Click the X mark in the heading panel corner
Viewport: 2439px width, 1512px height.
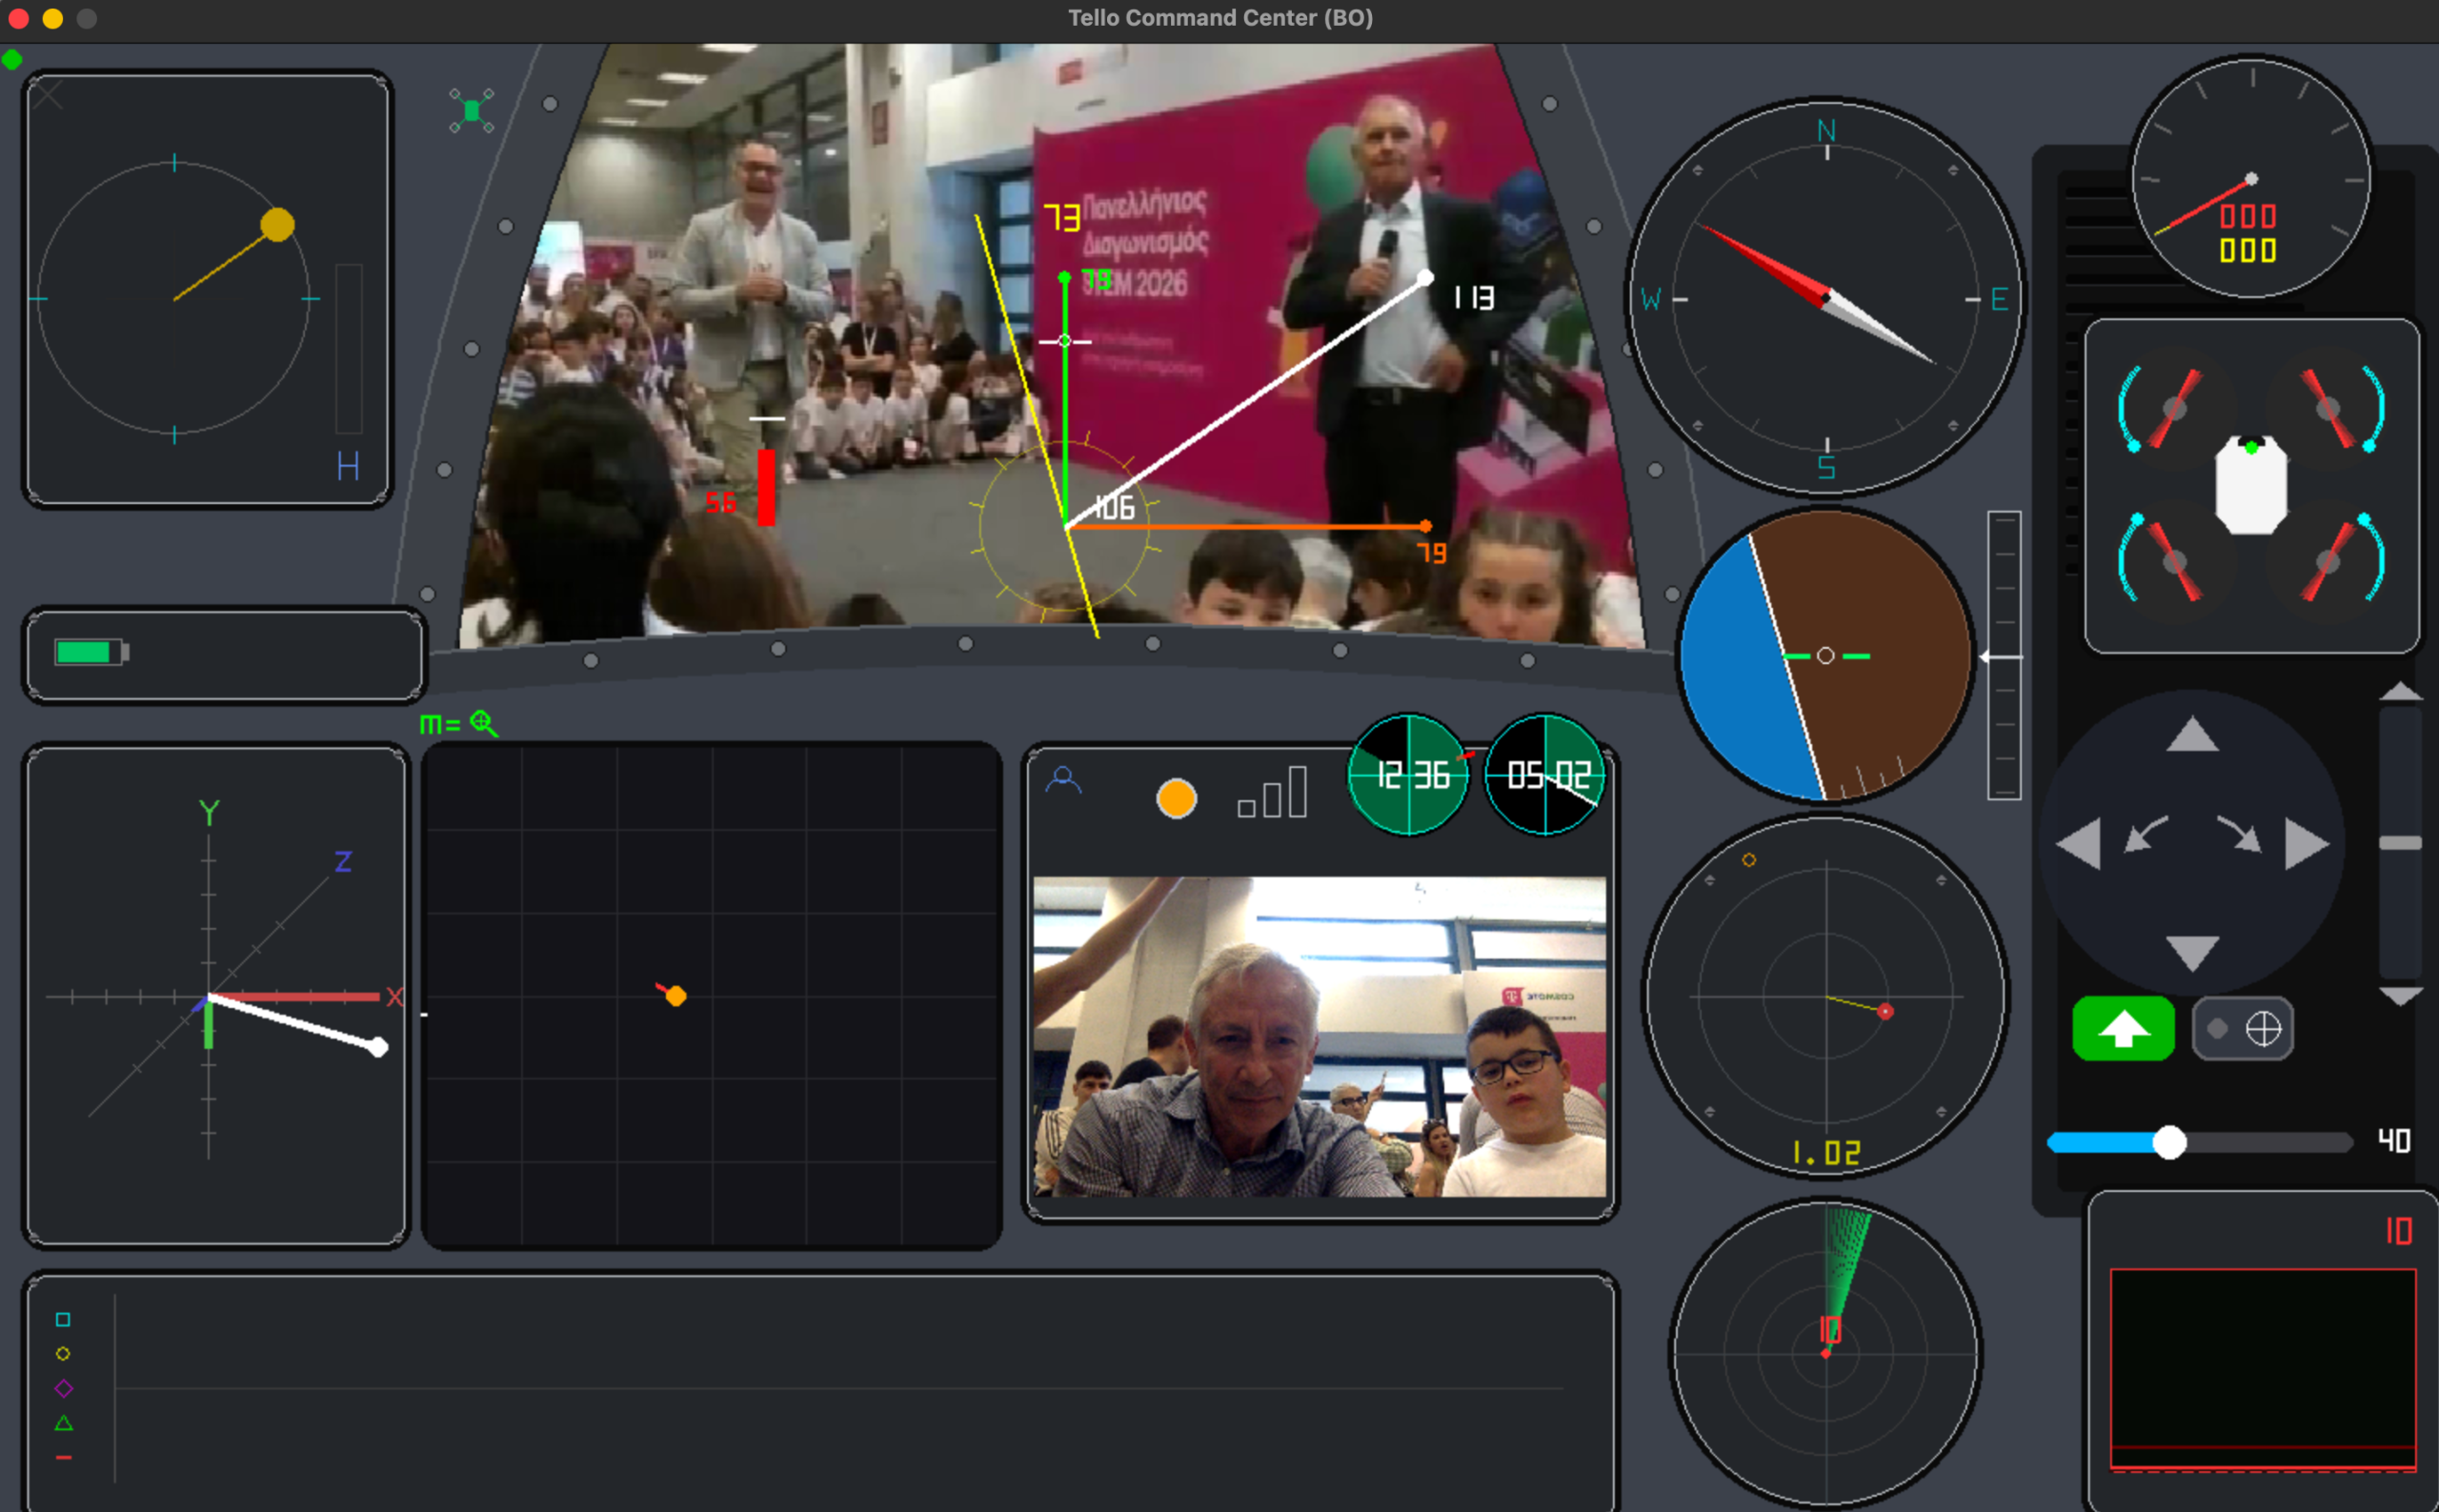click(x=47, y=96)
